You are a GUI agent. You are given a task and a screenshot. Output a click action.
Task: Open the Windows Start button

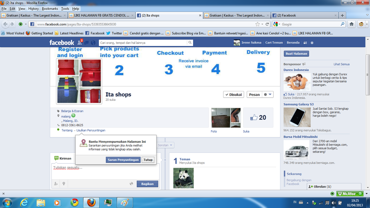click(7, 202)
